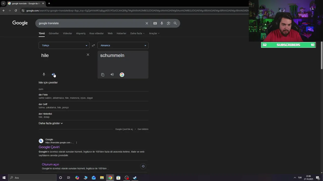The width and height of the screenshot is (323, 181).
Task: Close the google translate browser tab
Action: [x=43, y=3]
